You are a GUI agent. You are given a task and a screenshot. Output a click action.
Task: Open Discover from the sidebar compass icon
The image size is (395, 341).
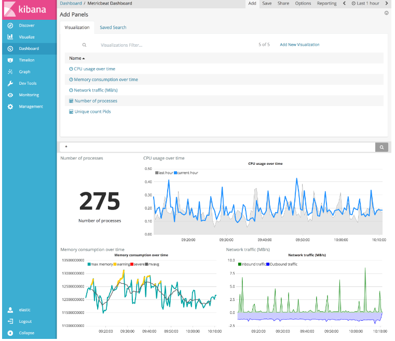(10, 25)
